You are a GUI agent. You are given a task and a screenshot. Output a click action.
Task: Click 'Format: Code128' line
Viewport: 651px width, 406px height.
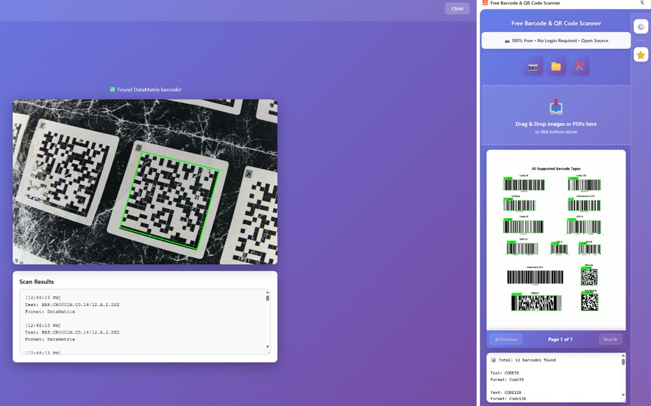click(x=508, y=399)
